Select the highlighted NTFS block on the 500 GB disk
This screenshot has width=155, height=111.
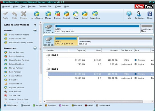pos(66,41)
